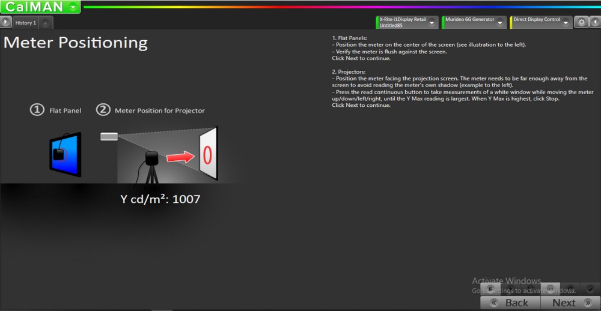This screenshot has width=601, height=311.
Task: Click the Meter Positioning page title
Action: pyautogui.click(x=76, y=43)
